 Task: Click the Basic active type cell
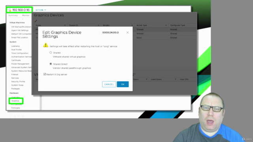tap(139, 38)
